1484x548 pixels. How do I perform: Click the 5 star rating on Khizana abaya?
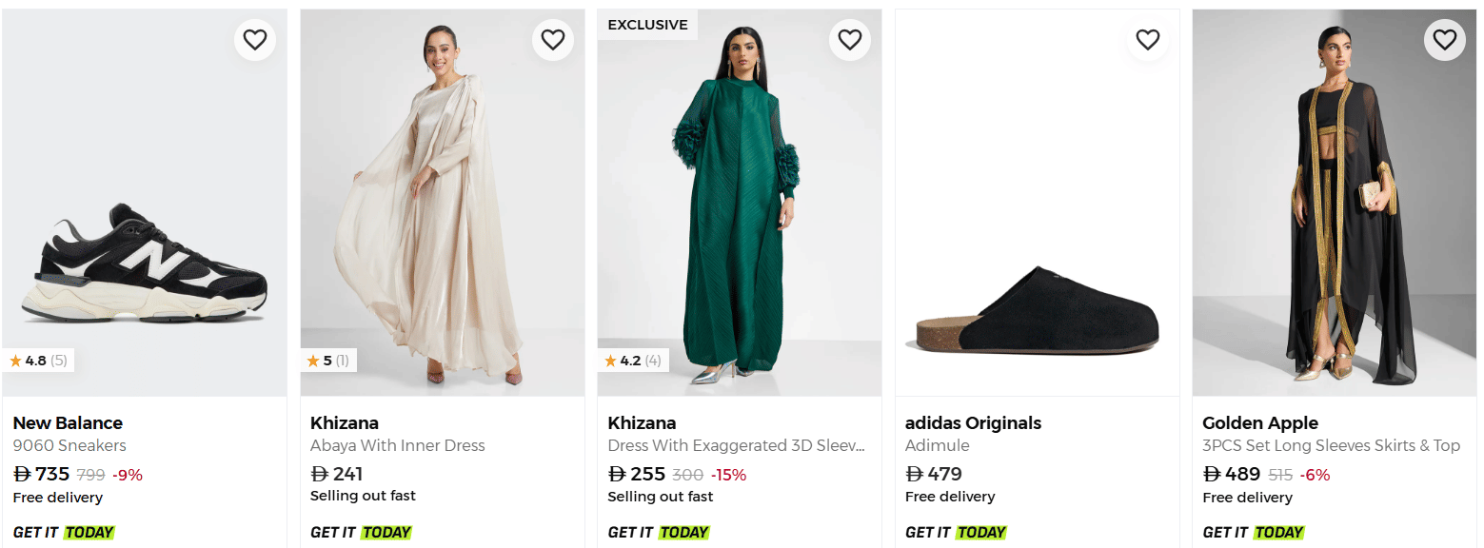(327, 361)
